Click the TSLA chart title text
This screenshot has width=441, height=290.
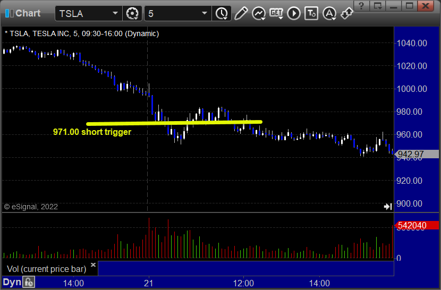82,34
